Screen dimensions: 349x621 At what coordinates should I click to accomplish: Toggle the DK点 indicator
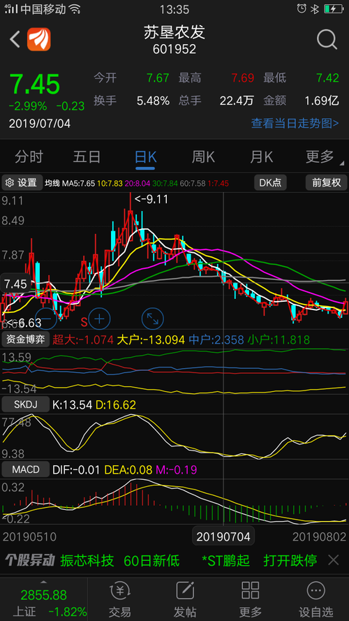pos(270,182)
